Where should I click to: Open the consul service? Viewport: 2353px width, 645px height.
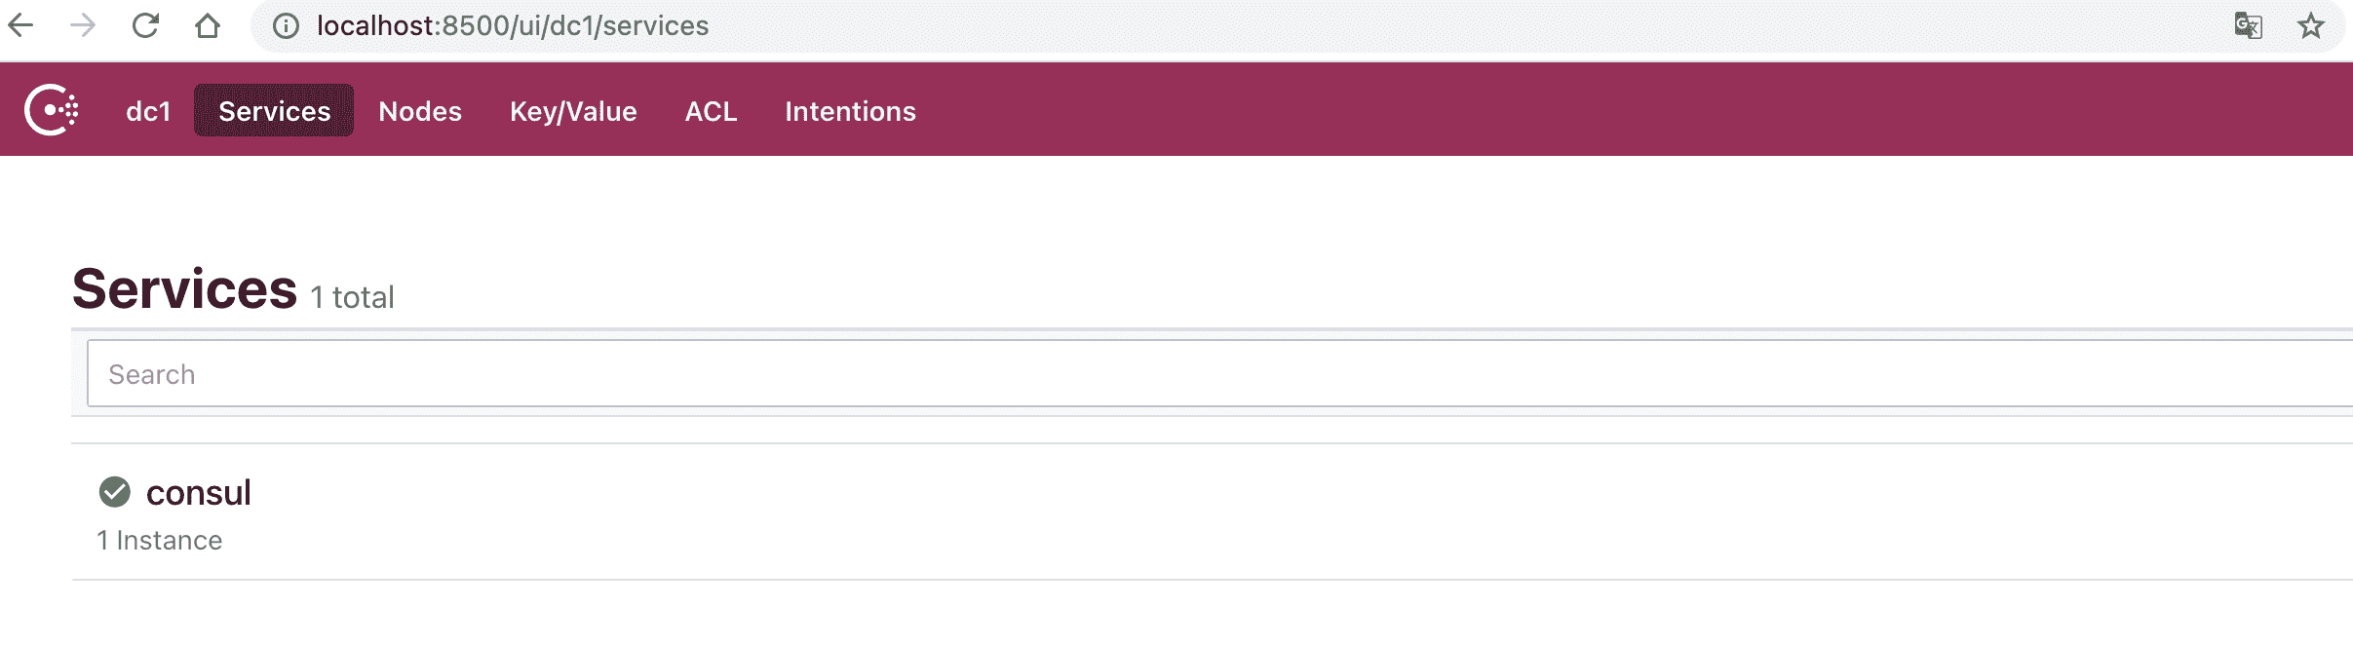199,493
